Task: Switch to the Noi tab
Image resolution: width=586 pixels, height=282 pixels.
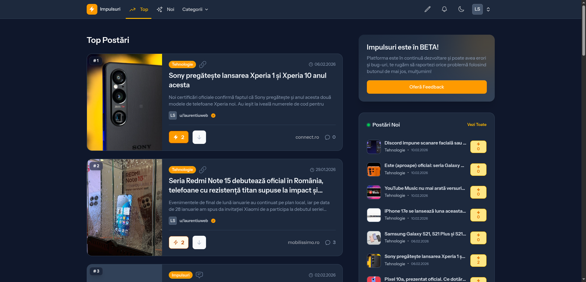Action: point(165,9)
